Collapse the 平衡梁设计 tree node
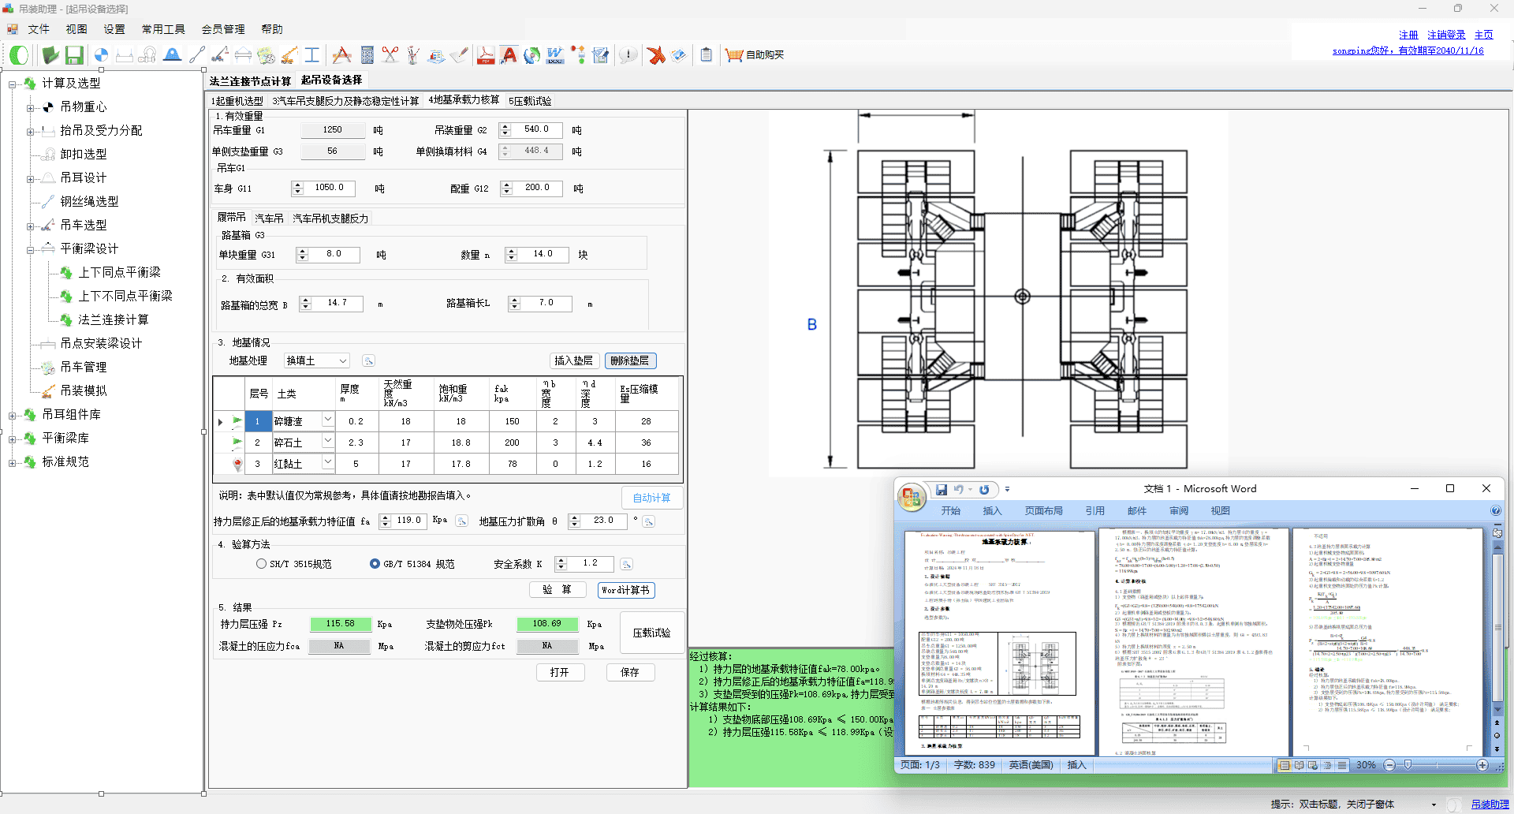This screenshot has width=1514, height=814. tap(30, 249)
